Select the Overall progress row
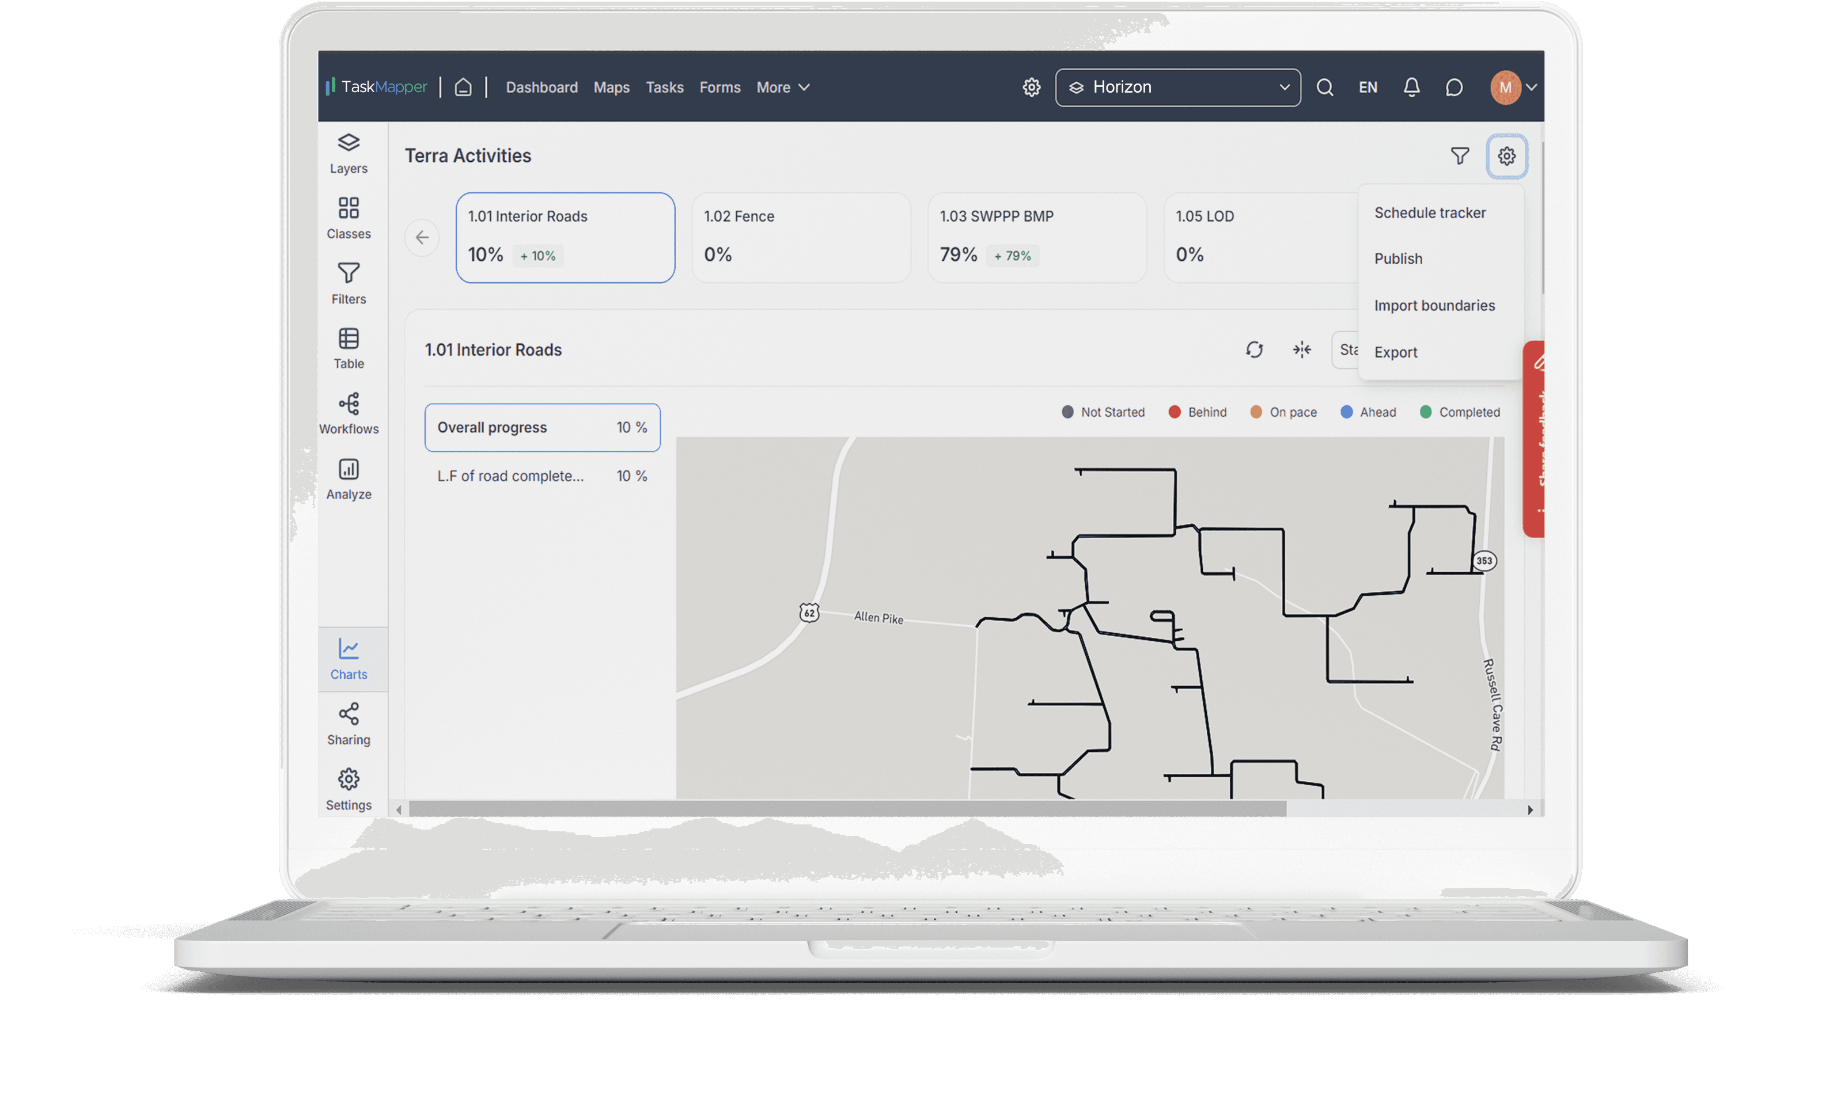The height and width of the screenshot is (1118, 1837). pos(542,427)
